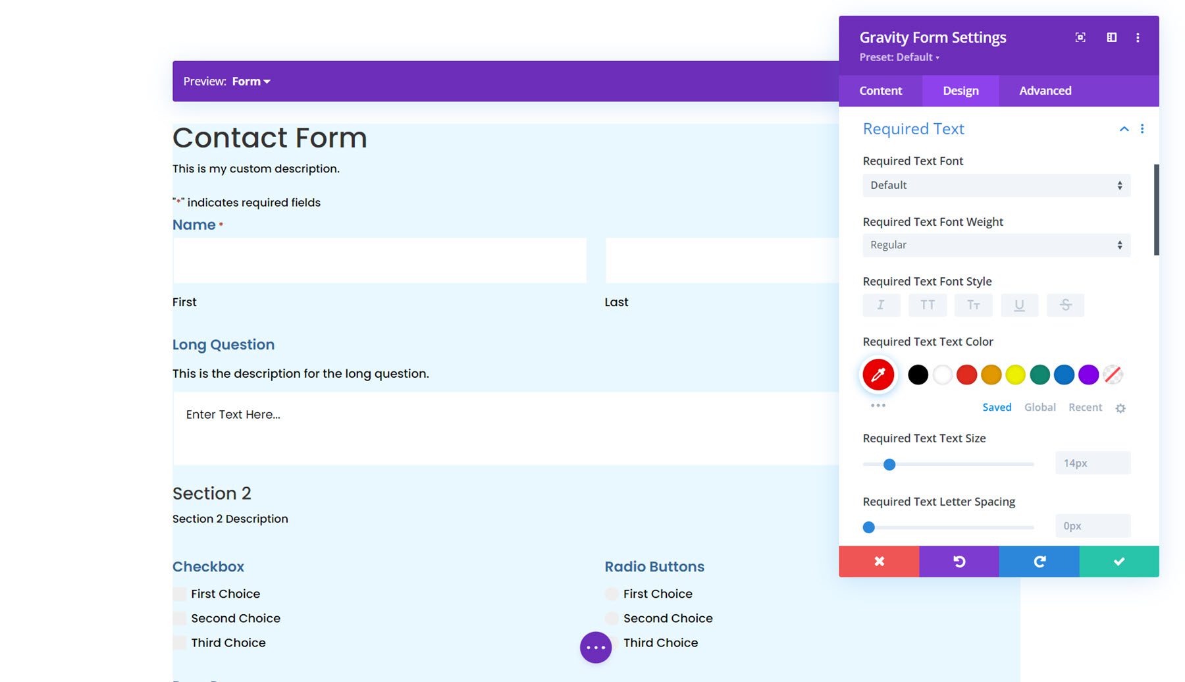Select the strikethrough font style

point(1065,305)
